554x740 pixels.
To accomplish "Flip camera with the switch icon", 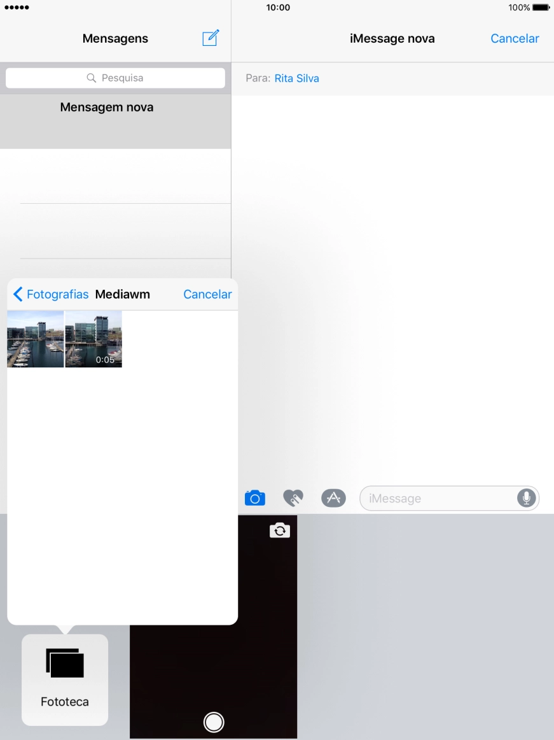I will click(280, 530).
